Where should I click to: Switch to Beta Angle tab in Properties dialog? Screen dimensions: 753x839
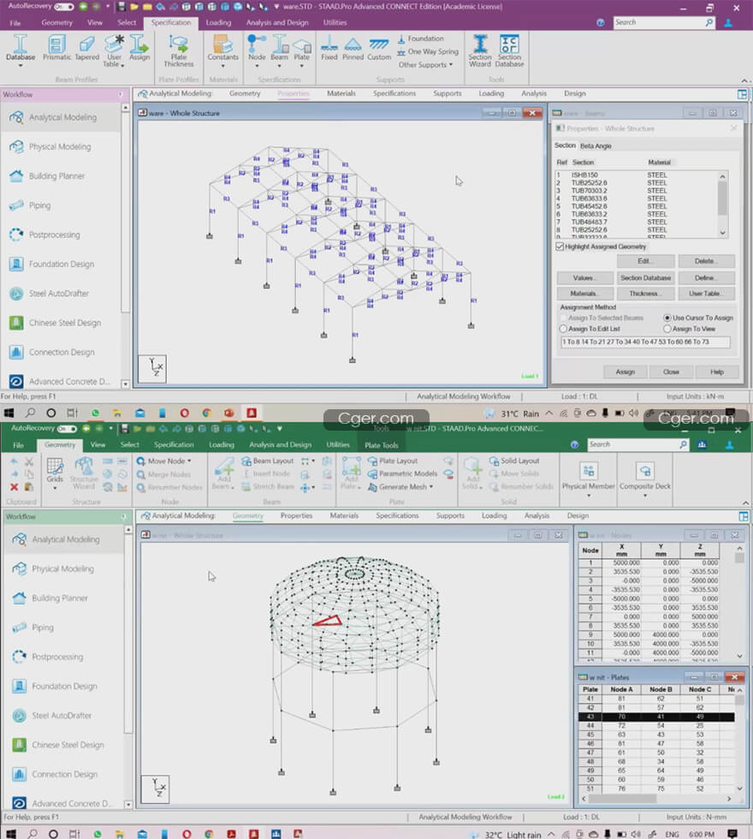(x=596, y=146)
